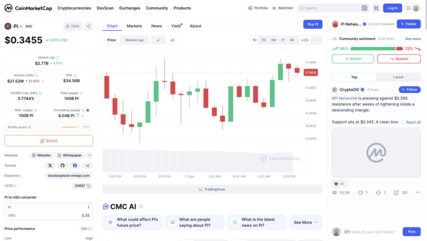This screenshot has height=241, width=427.
Task: Click the share icon beside Pi
Action: (x=88, y=26)
